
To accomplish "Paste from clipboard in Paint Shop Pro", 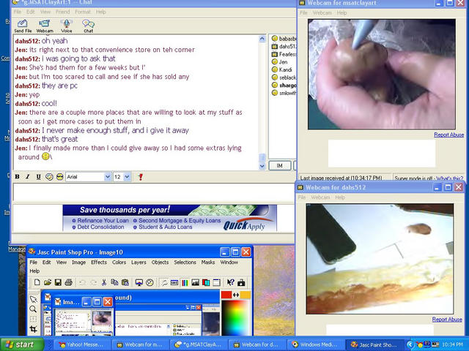I will (125, 282).
